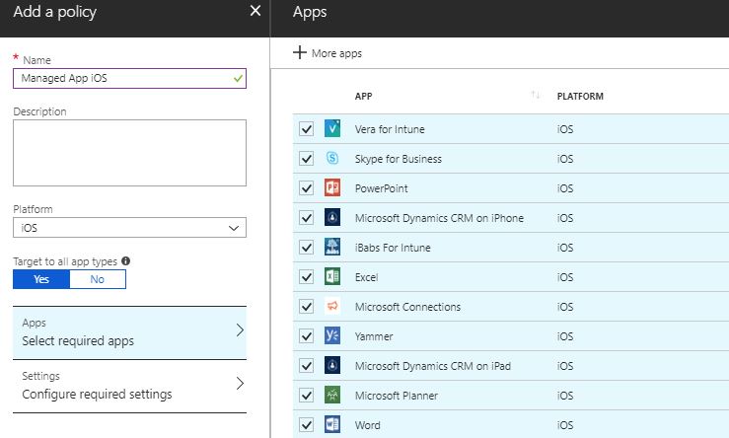
Task: Click the iOS platform cell for Excel
Action: 565,277
